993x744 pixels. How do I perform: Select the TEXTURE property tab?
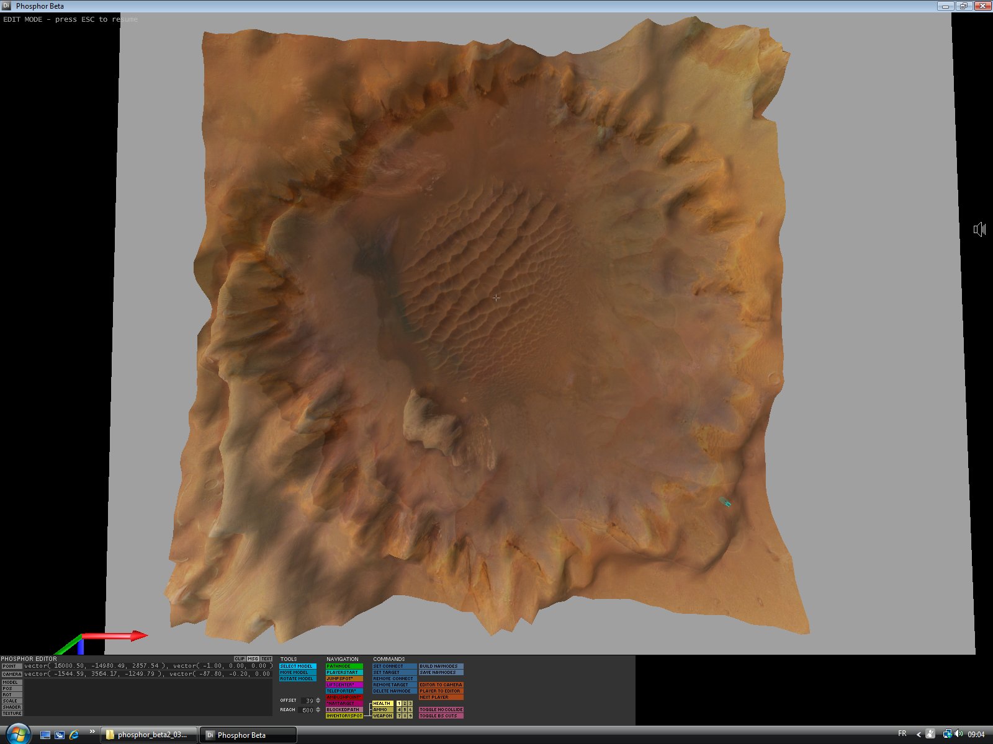point(11,714)
